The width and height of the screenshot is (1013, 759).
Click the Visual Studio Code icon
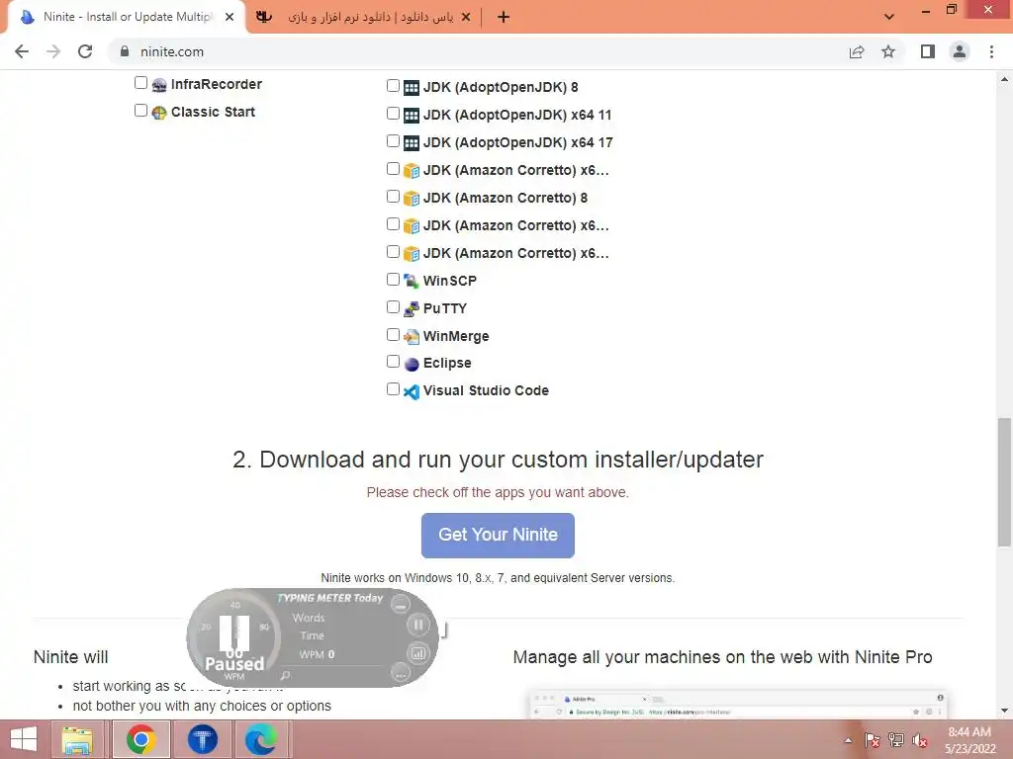[x=411, y=391]
